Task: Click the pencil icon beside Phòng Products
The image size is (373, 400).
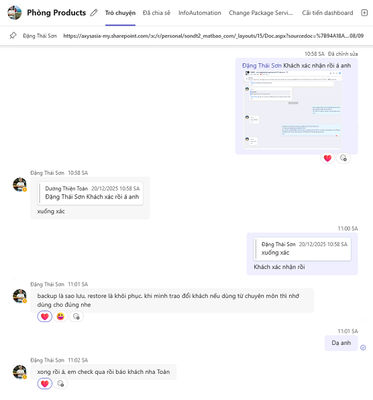Action: [94, 13]
